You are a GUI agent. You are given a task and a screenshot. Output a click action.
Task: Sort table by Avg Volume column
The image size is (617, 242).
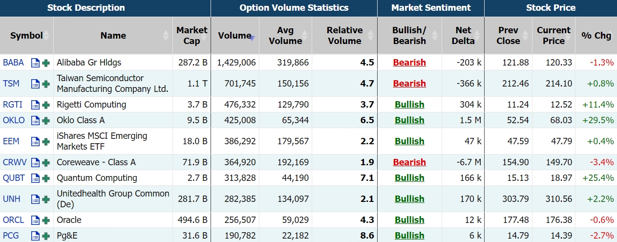pyautogui.click(x=285, y=36)
